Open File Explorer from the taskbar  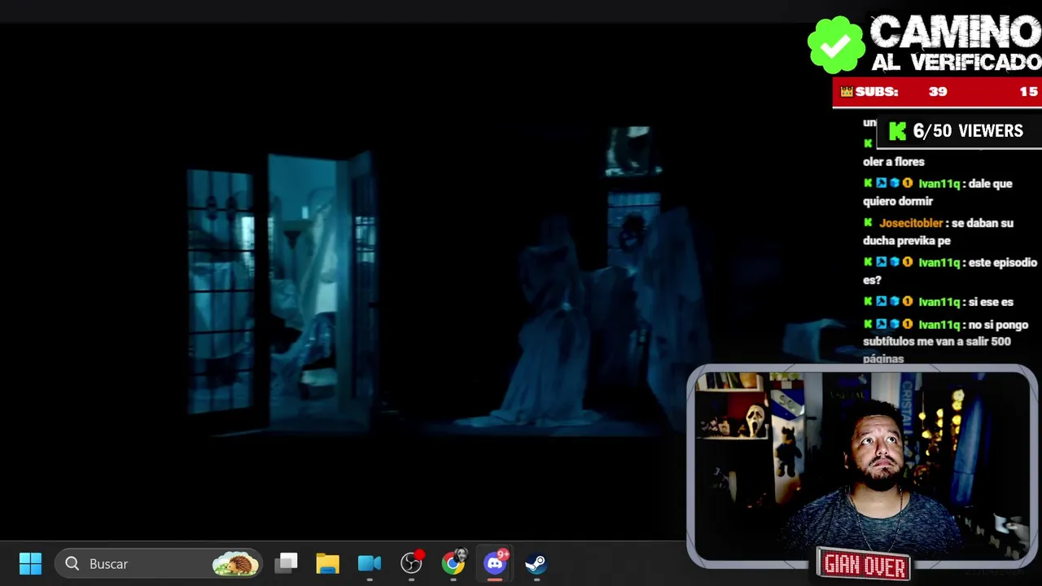click(328, 563)
